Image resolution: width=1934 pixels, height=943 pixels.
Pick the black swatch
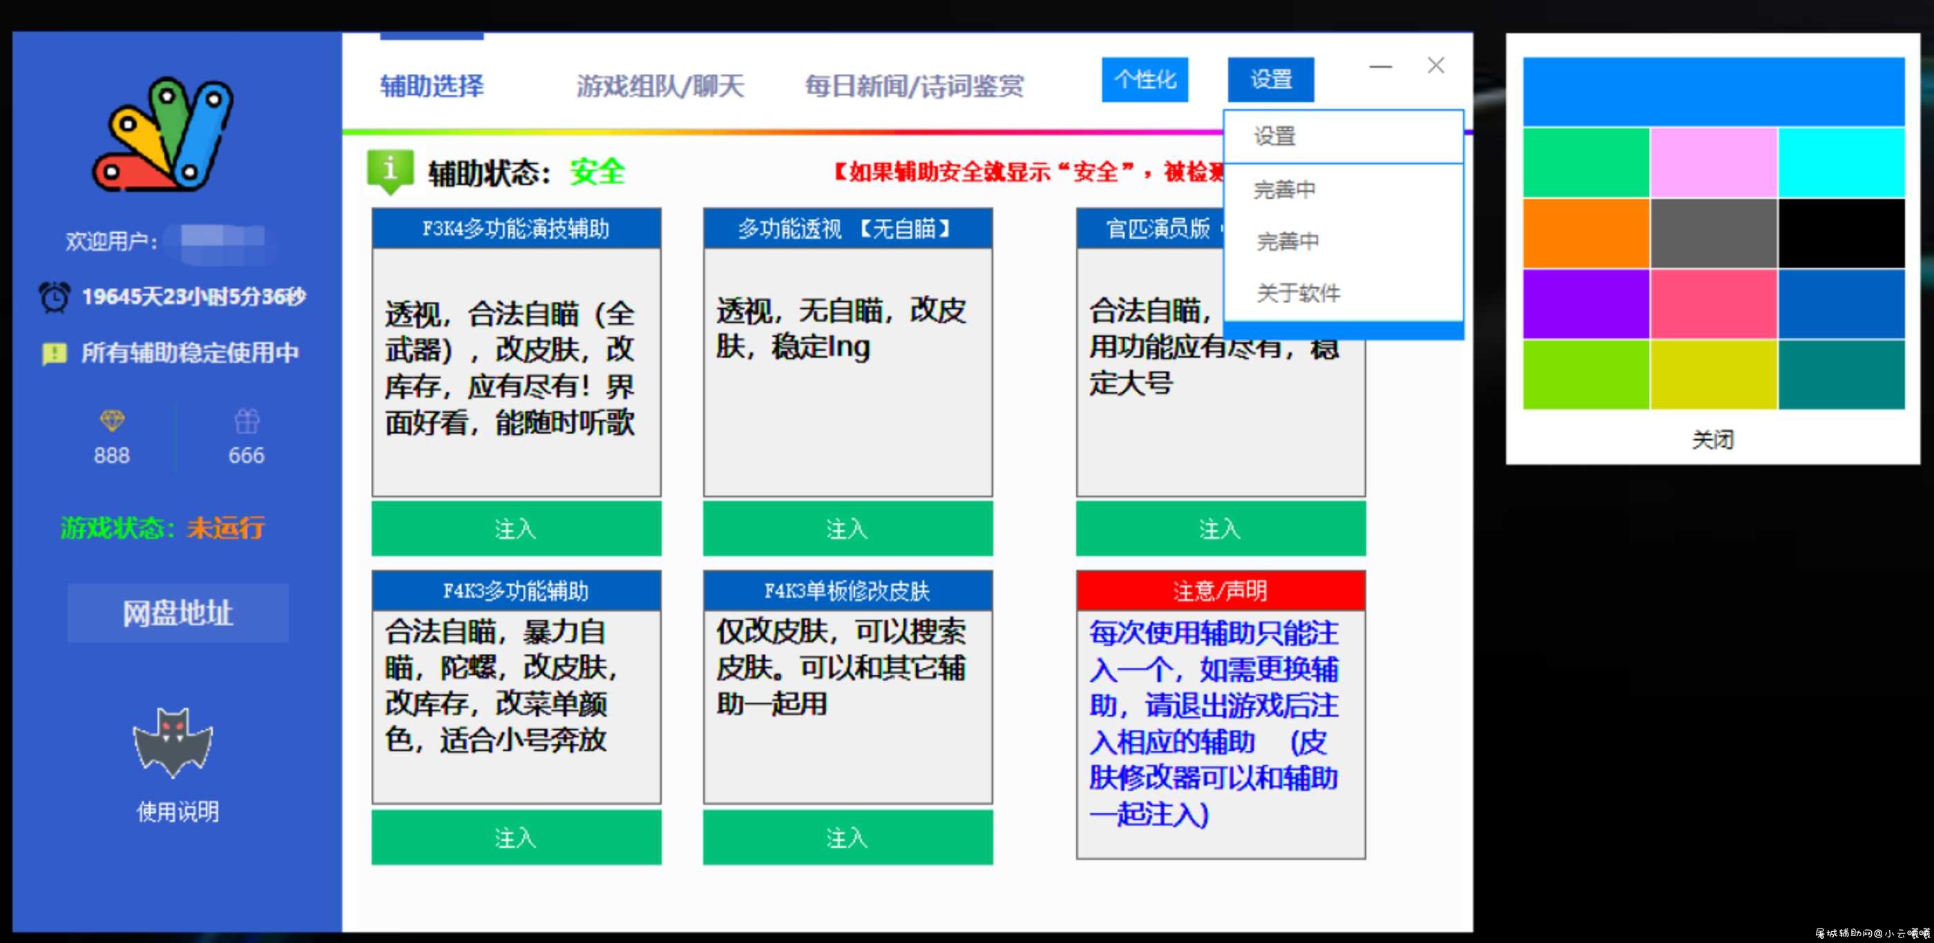[1841, 233]
